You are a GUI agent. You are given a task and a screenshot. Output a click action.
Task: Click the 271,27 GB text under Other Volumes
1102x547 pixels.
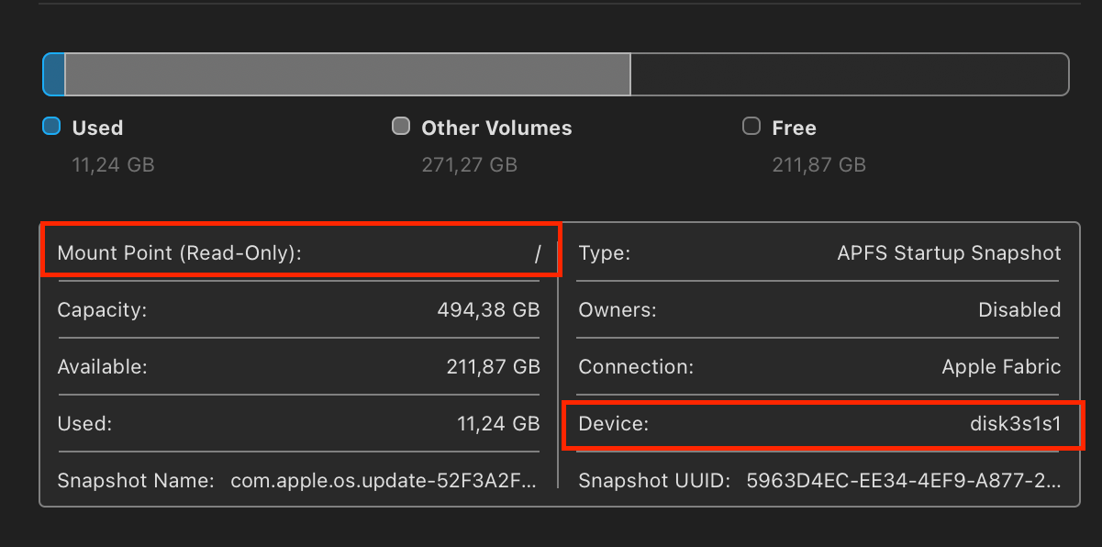point(469,165)
